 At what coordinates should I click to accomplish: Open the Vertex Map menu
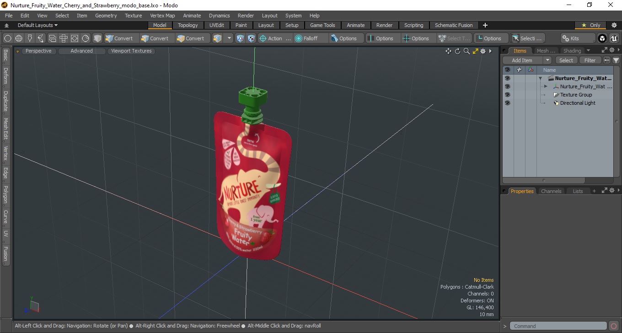[162, 16]
